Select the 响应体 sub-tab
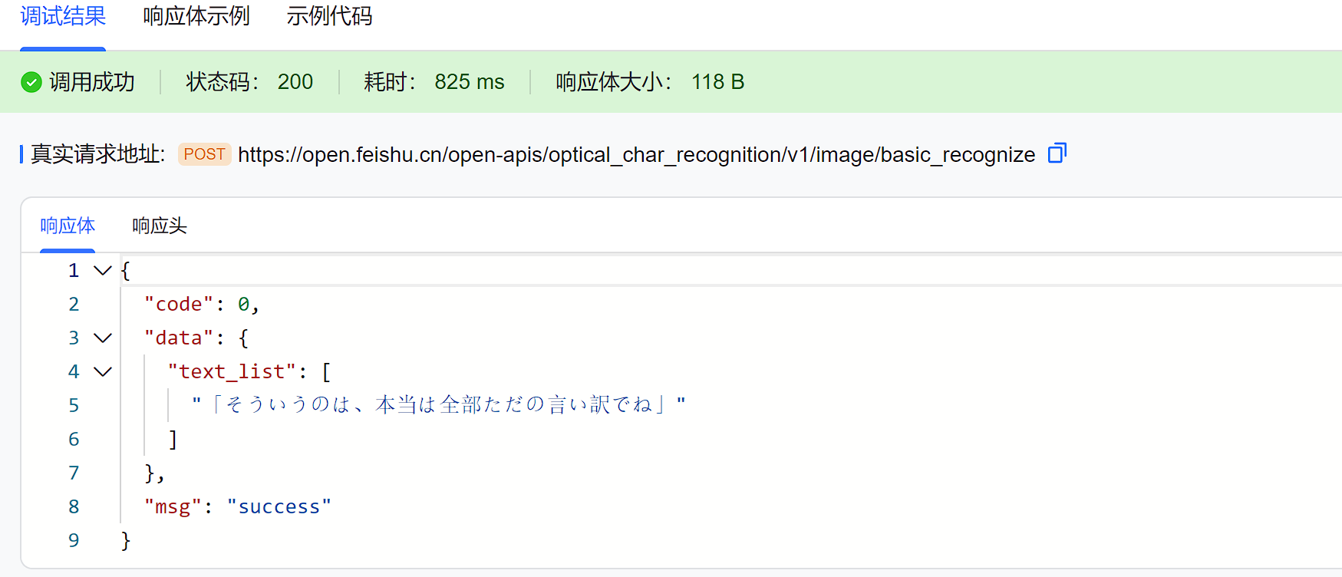 coord(68,226)
